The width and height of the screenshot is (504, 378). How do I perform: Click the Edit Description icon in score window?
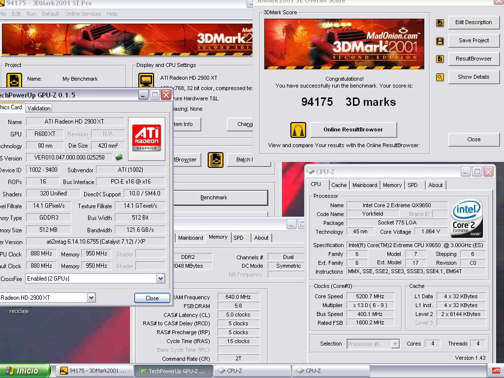440,23
